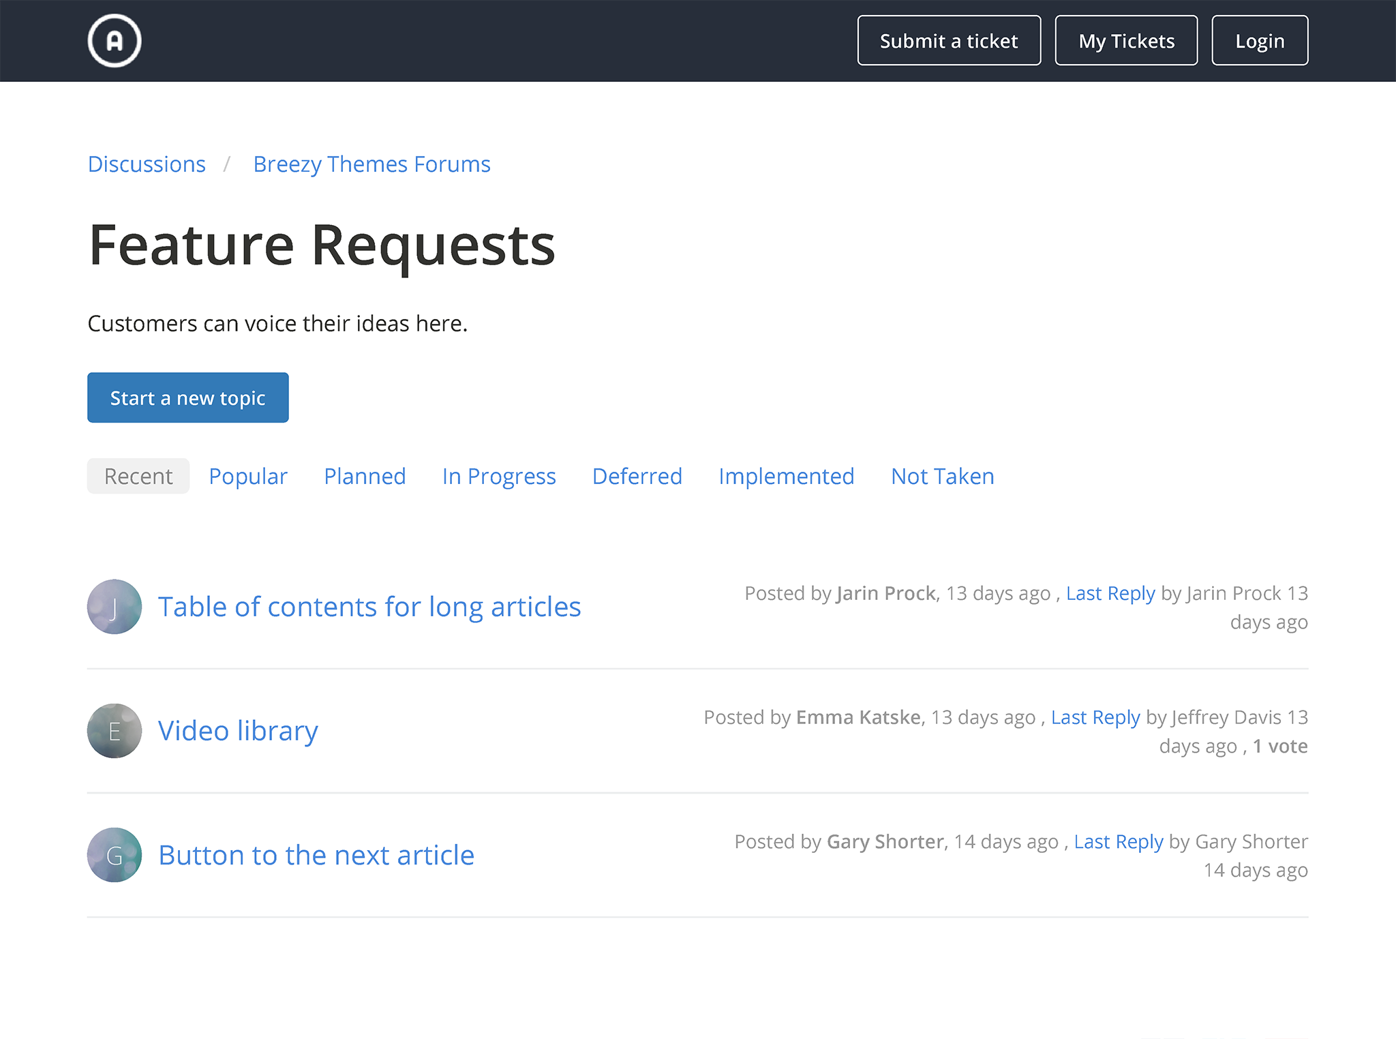
Task: Click author name 'Jarin Prock' in bold
Action: [x=886, y=593]
